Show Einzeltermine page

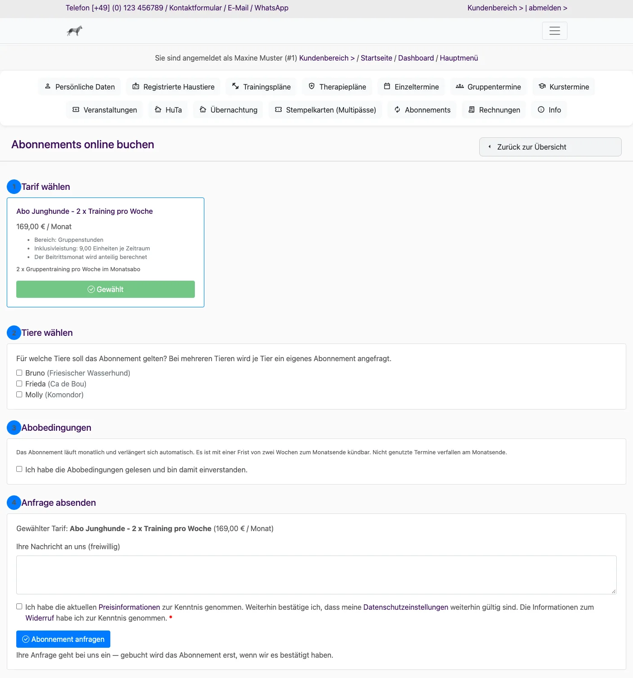(x=411, y=87)
